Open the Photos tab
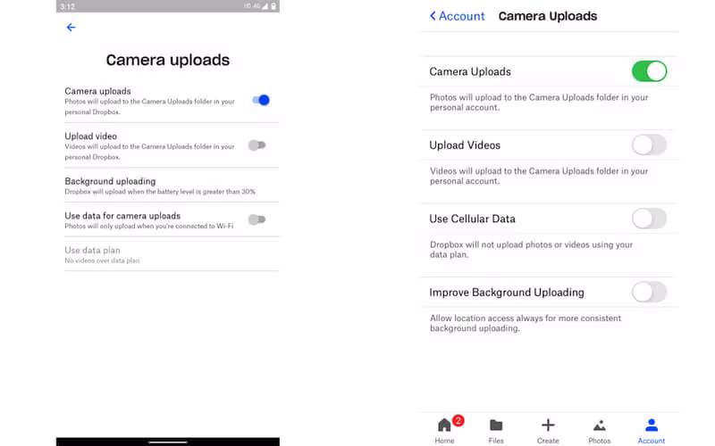Screen dimensions: 715x446 pos(599,430)
